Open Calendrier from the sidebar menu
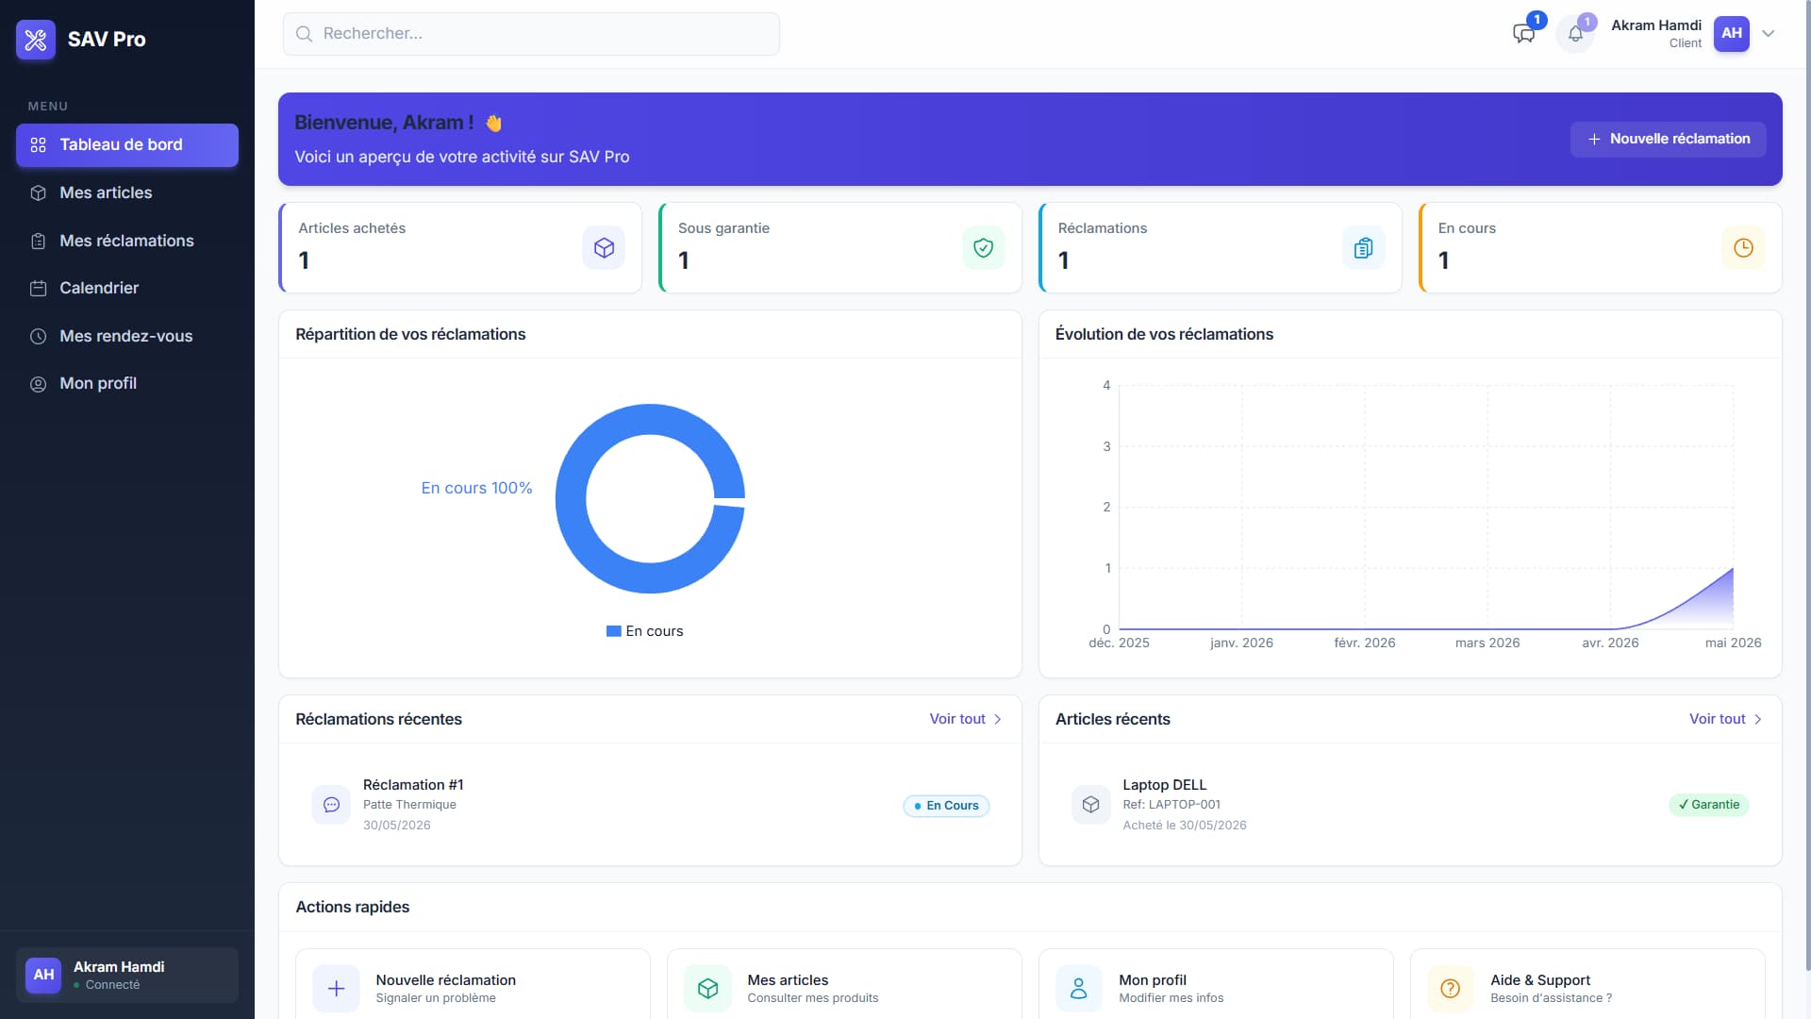This screenshot has height=1019, width=1811. click(x=127, y=288)
